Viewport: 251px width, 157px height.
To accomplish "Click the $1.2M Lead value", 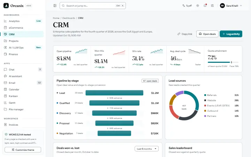I will pyautogui.click(x=155, y=93).
